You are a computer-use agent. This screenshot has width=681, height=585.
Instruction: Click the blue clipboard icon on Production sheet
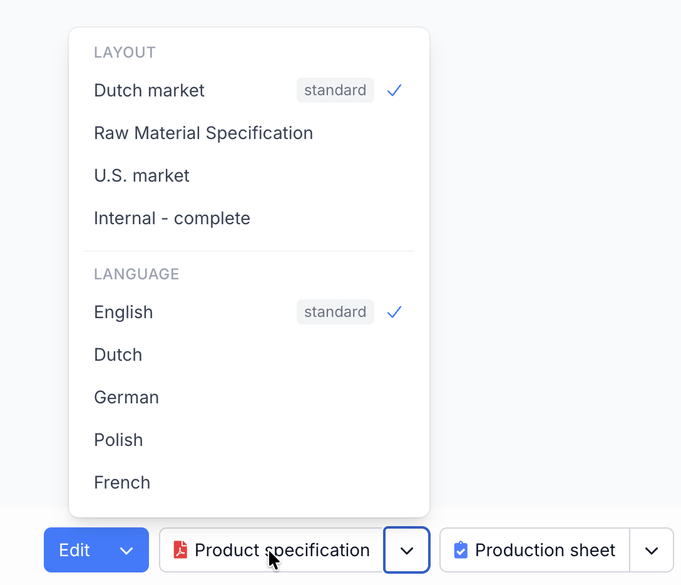[462, 550]
